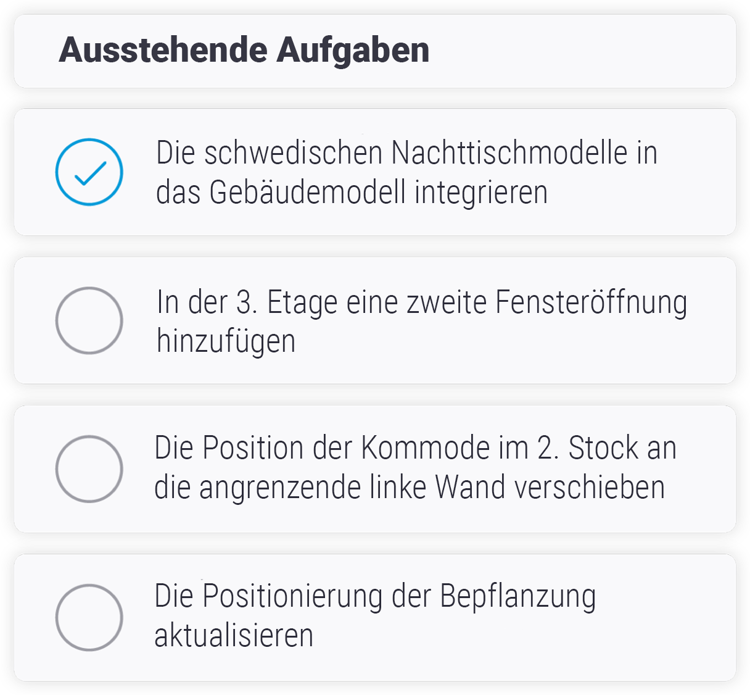Uncheck the completed Nachttischmodelle task checkbox
Viewport: 750px width, 695px height.
click(89, 172)
